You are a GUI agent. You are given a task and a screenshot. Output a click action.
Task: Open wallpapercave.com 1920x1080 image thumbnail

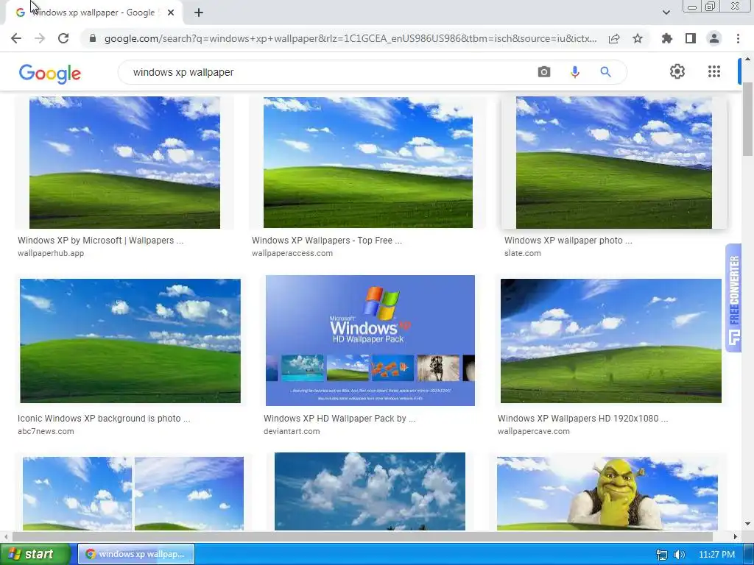point(610,341)
